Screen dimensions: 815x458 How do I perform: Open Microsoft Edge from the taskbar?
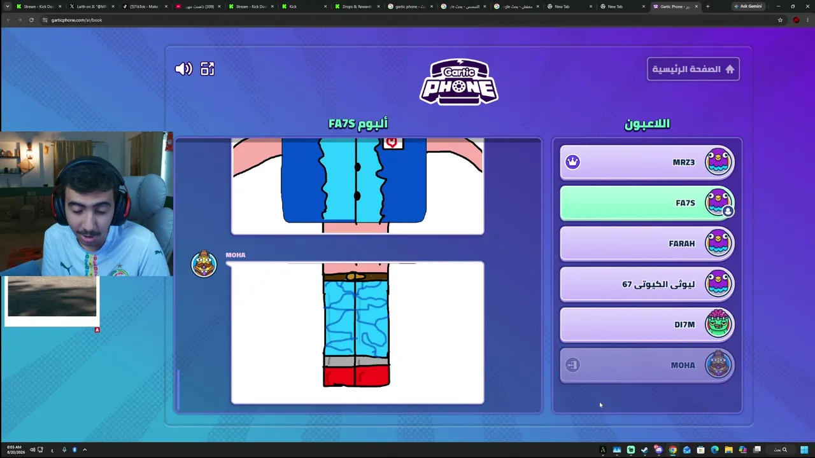click(x=715, y=450)
